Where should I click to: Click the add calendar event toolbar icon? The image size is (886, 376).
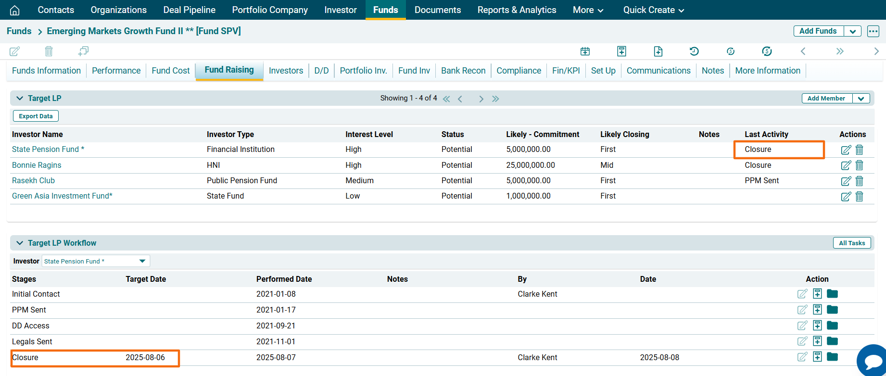[x=585, y=51]
